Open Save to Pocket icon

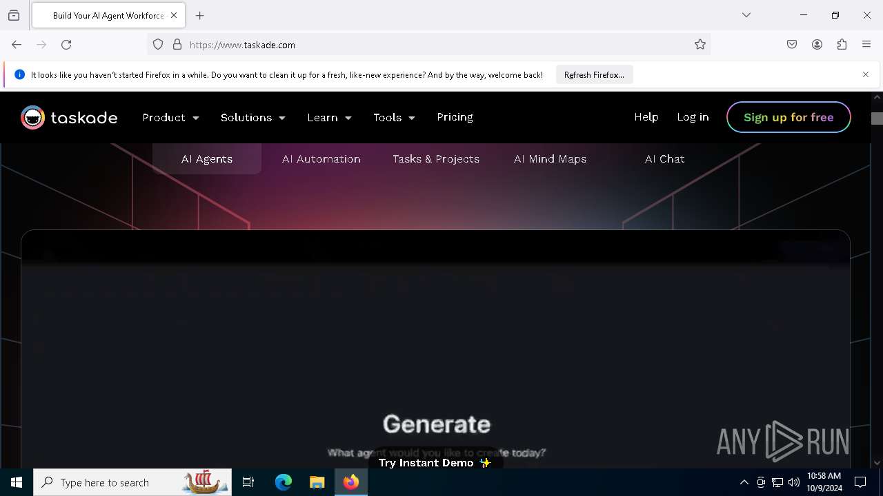(792, 45)
